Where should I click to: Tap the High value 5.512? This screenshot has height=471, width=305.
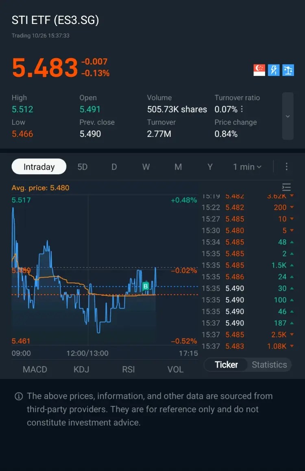click(22, 109)
